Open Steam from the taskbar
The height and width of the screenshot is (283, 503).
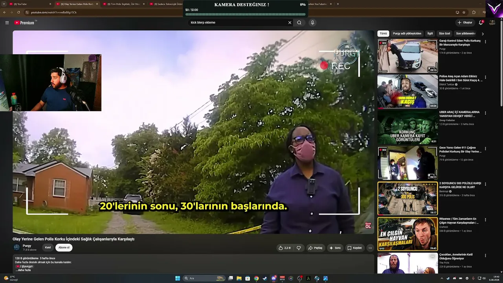pos(265,278)
